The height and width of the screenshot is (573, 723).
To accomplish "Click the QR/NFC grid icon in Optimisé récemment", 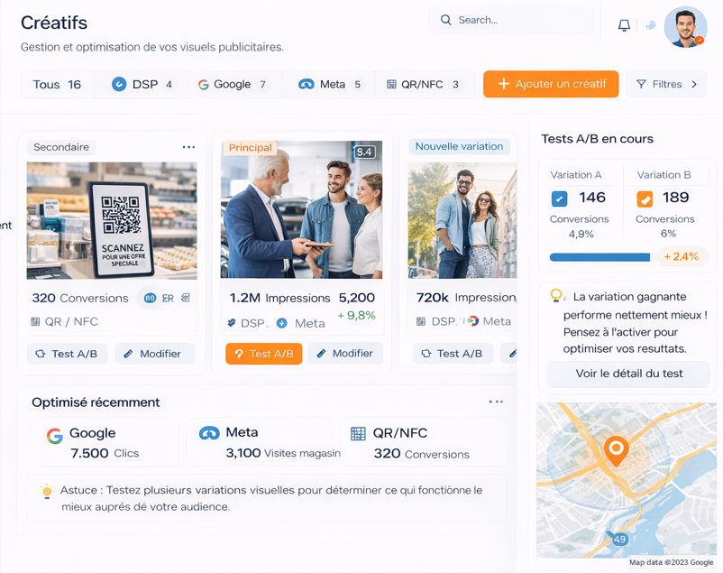I will point(358,434).
